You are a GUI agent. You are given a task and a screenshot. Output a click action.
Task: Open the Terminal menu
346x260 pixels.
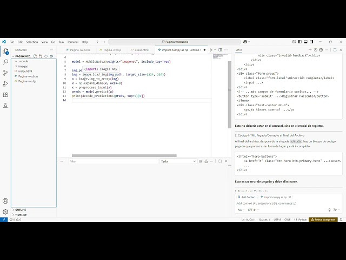(x=73, y=42)
